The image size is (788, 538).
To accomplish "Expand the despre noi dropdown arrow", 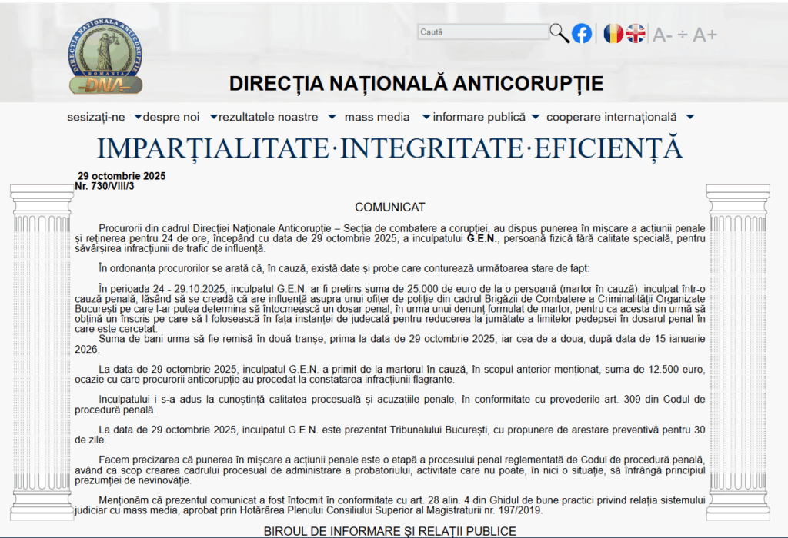I will 213,118.
